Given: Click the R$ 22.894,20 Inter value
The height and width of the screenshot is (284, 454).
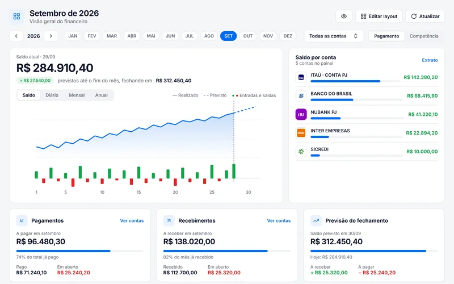Looking at the screenshot, I should pos(422,133).
